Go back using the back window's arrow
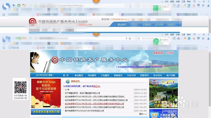 point(14,5)
